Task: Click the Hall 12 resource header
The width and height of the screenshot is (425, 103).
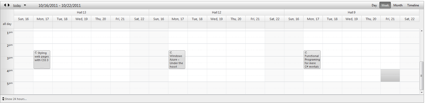Action: pos(216,12)
